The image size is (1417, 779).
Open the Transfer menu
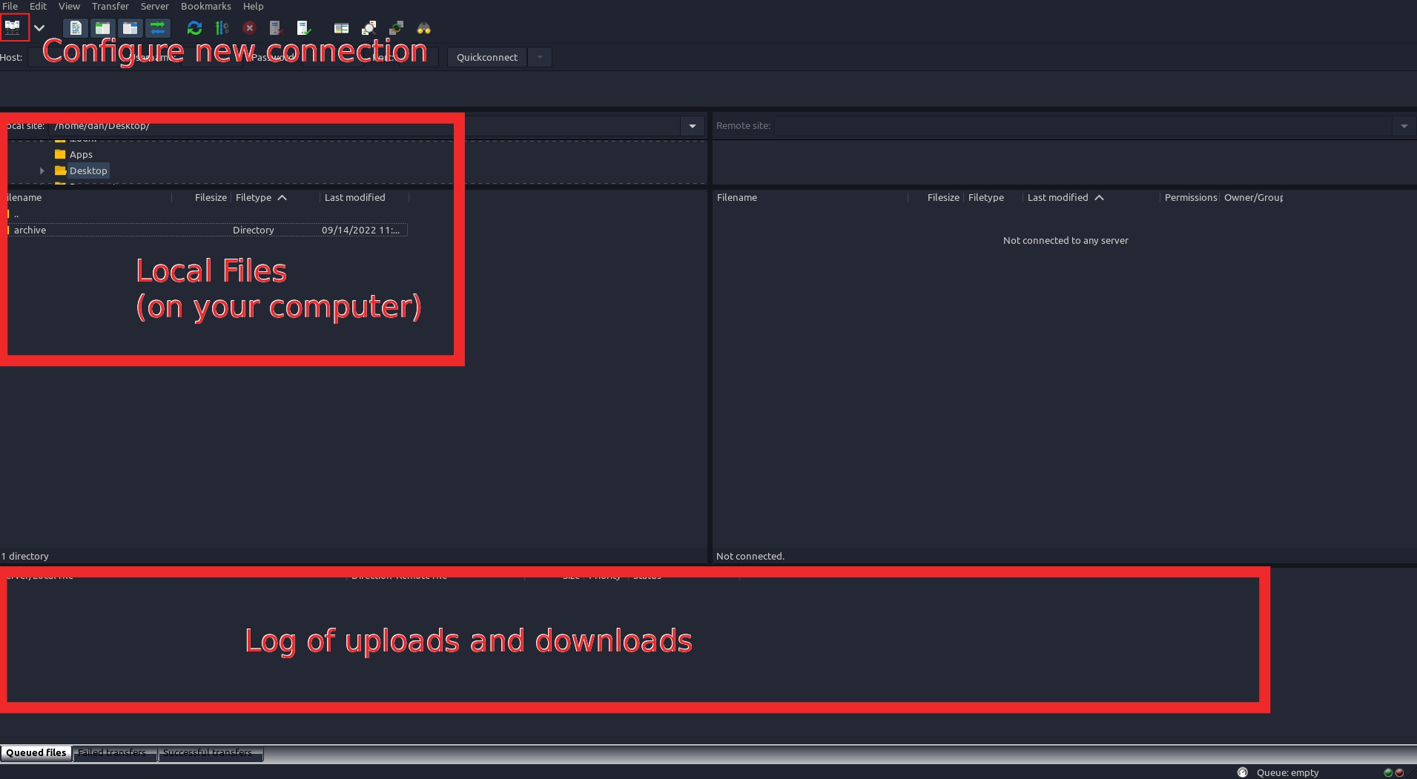pyautogui.click(x=110, y=6)
